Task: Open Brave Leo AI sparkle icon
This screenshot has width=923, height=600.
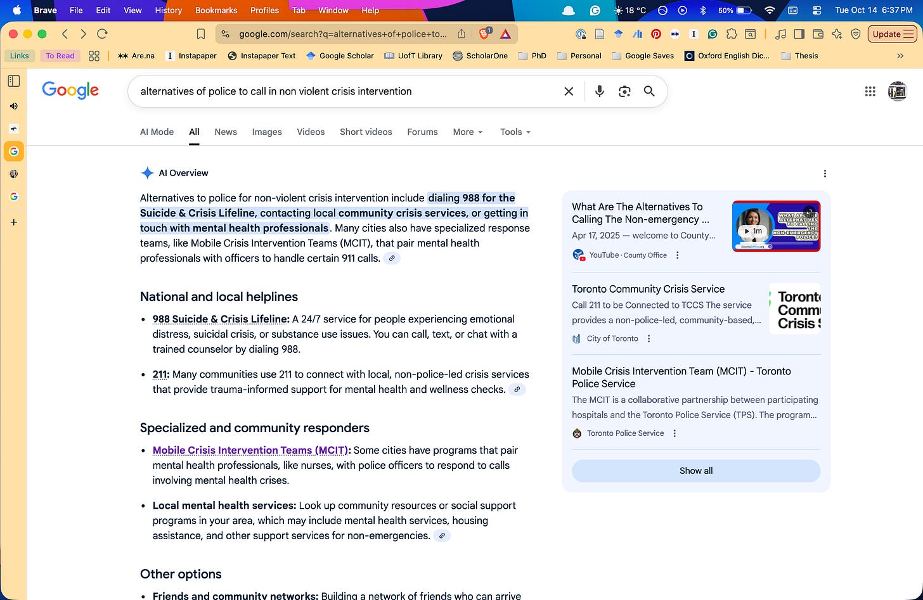Action: pyautogui.click(x=837, y=34)
